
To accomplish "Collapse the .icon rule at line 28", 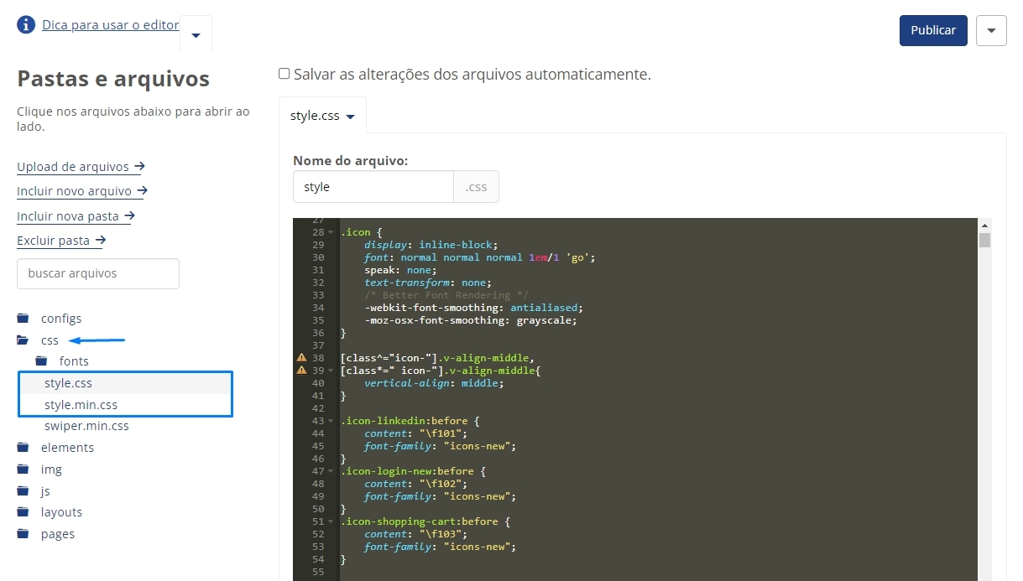I will [331, 232].
